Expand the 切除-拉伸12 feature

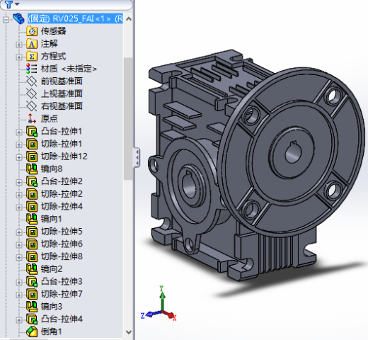[19, 157]
